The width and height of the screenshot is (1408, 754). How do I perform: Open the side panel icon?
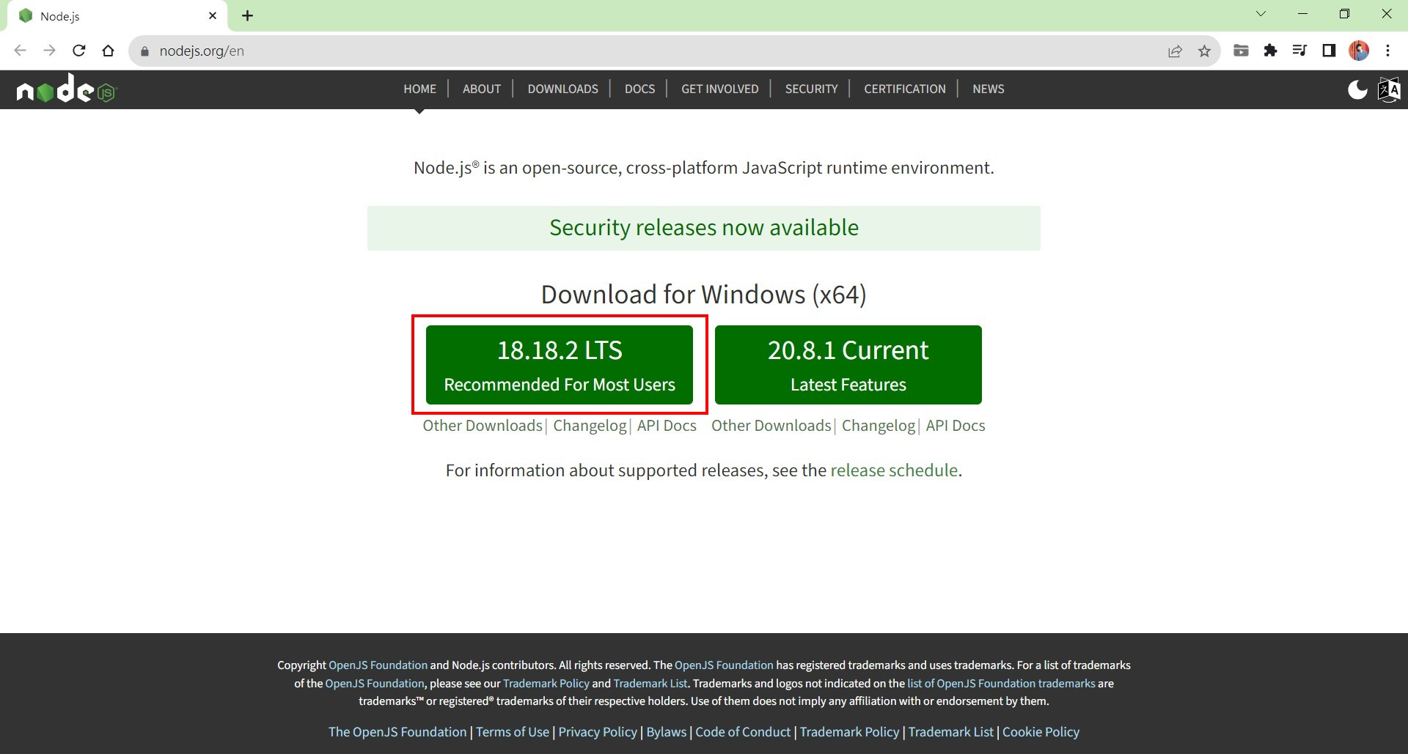1330,51
